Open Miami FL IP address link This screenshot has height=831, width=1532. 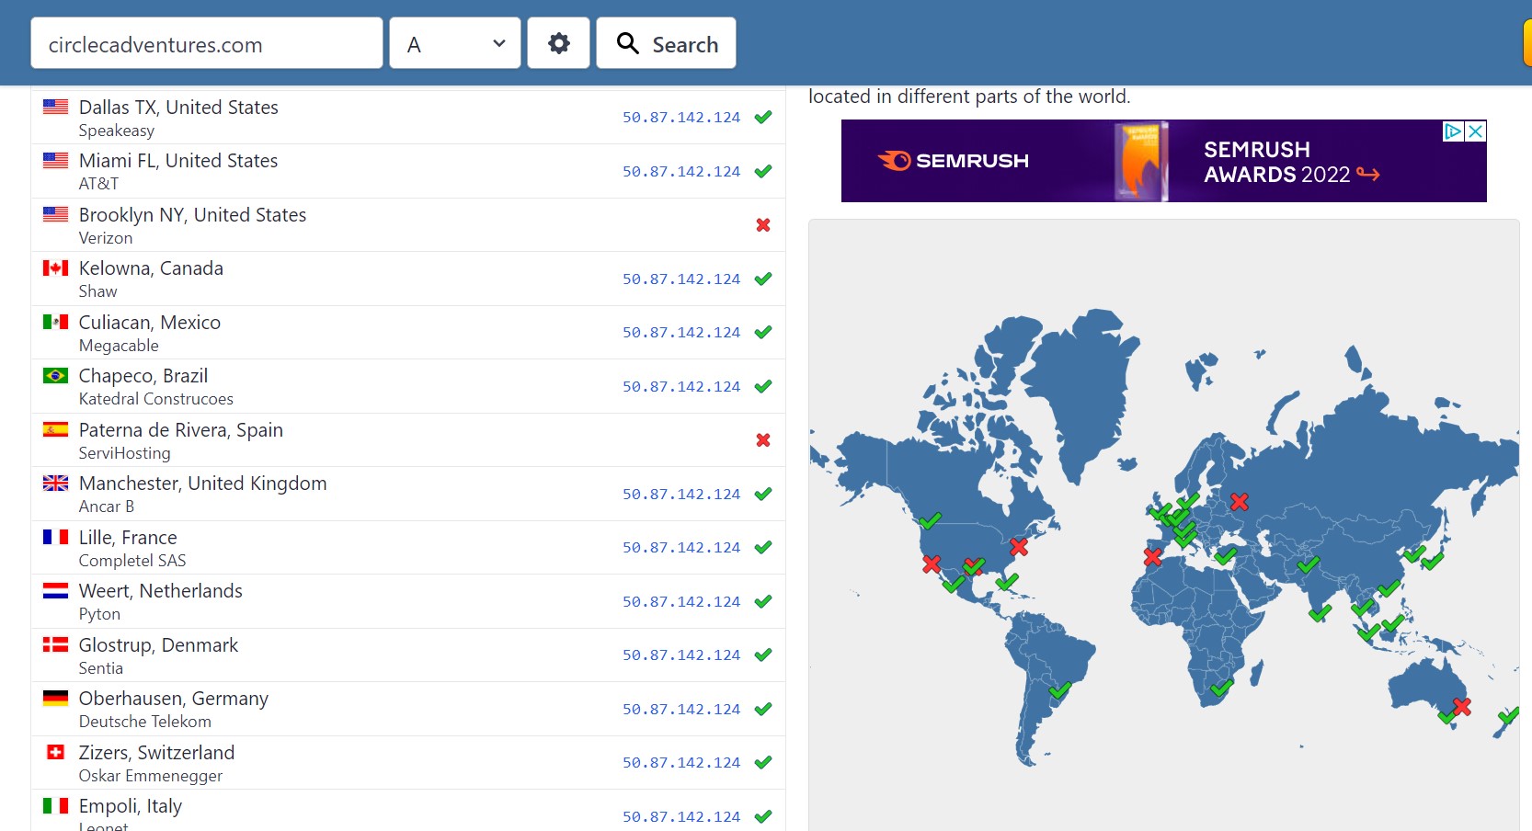click(x=680, y=172)
